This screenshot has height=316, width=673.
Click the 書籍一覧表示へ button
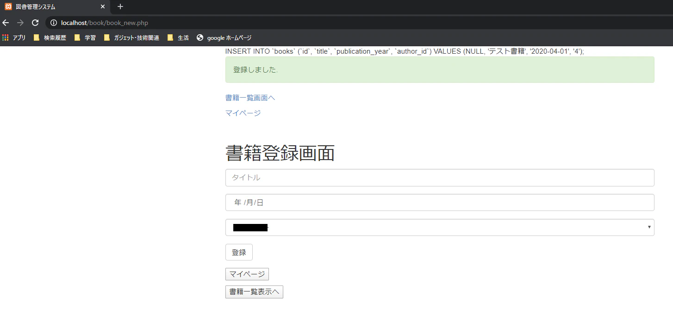coord(254,292)
